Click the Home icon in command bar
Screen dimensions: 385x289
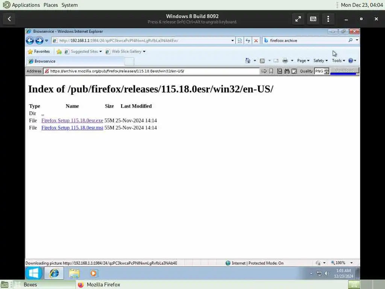248,61
